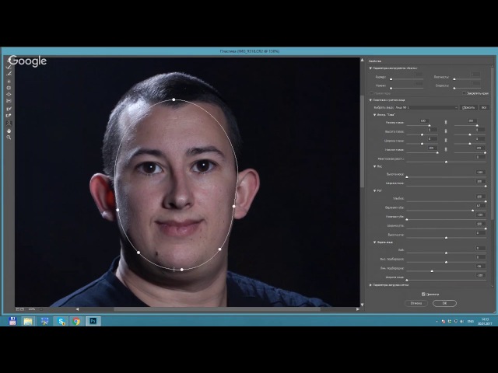Image resolution: width=498 pixels, height=373 pixels.
Task: Expand the Load Mesh Options section
Action: click(370, 285)
